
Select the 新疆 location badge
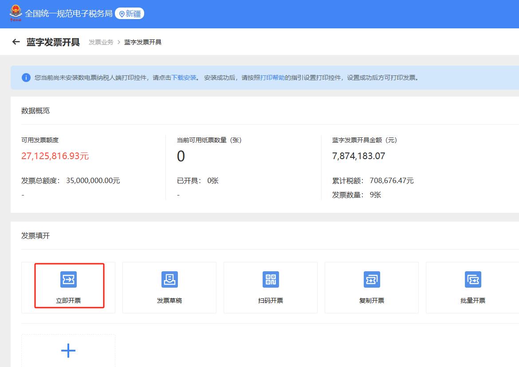point(130,14)
